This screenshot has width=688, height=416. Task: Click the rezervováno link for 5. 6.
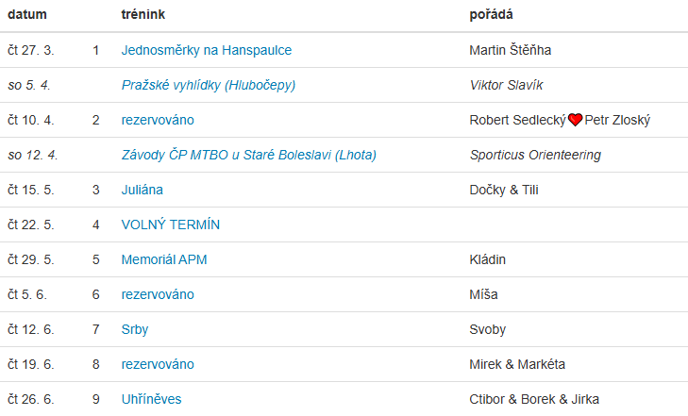pyautogui.click(x=158, y=294)
